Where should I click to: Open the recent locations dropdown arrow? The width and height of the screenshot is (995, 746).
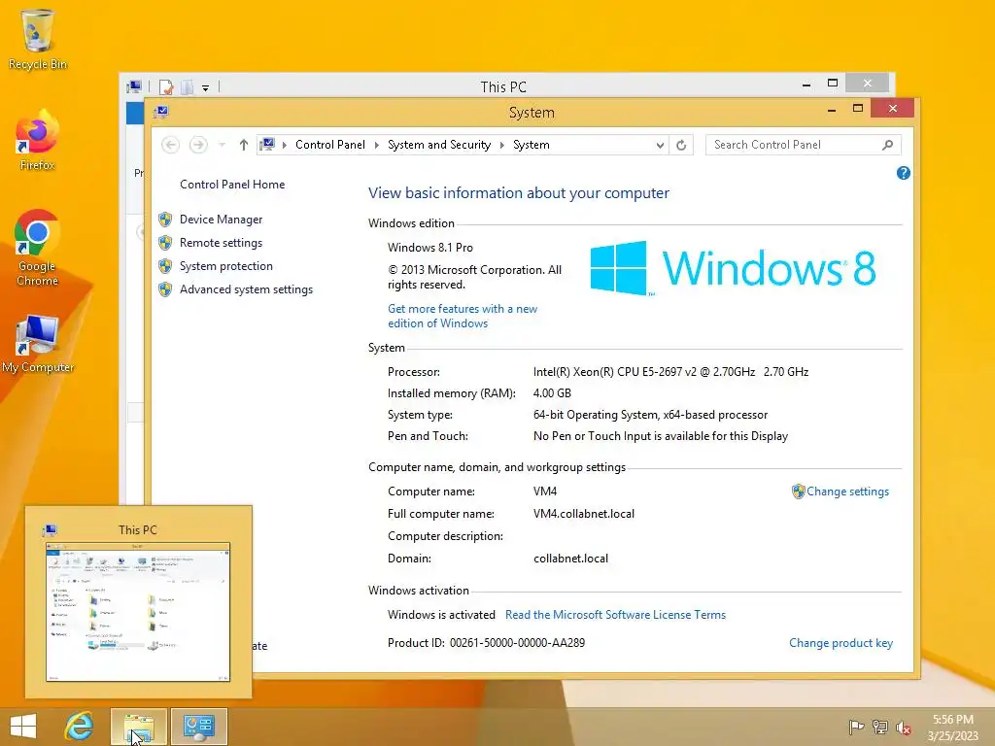[x=223, y=146]
